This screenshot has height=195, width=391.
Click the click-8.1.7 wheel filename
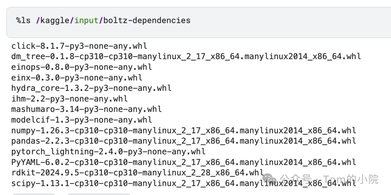(x=79, y=46)
